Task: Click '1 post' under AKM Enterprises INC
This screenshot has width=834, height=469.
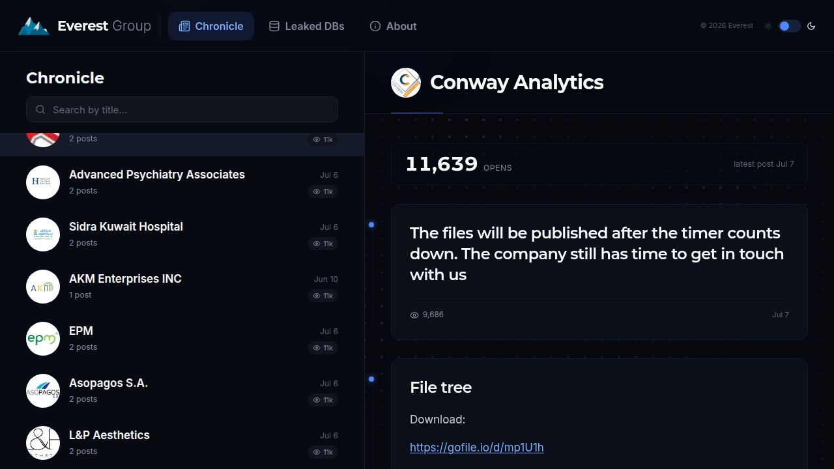Action: (80, 295)
